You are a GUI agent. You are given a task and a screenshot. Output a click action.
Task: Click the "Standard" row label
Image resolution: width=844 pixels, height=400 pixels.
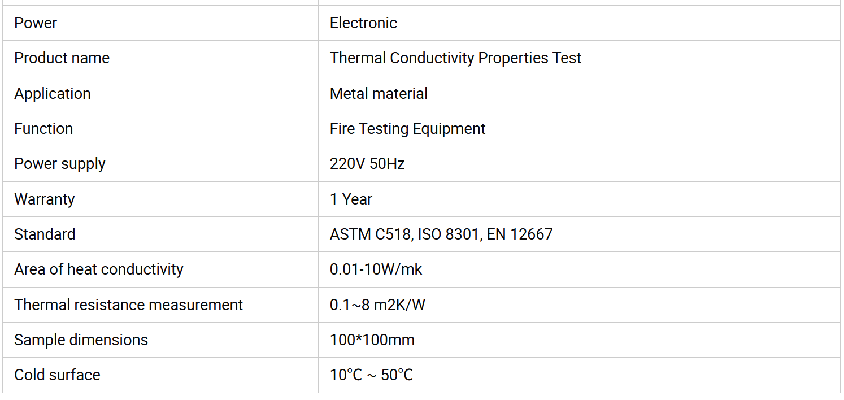pos(45,234)
